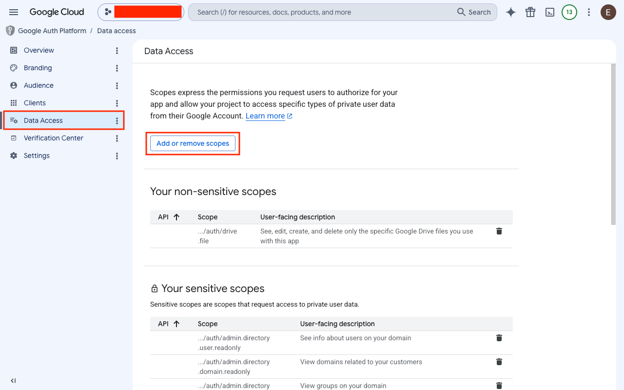Screen dimensions: 624x390
Task: Delete the admin.directory.domain.readonly scope
Action: click(x=499, y=362)
